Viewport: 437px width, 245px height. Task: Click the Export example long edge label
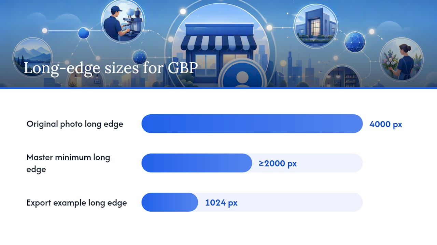pyautogui.click(x=77, y=203)
